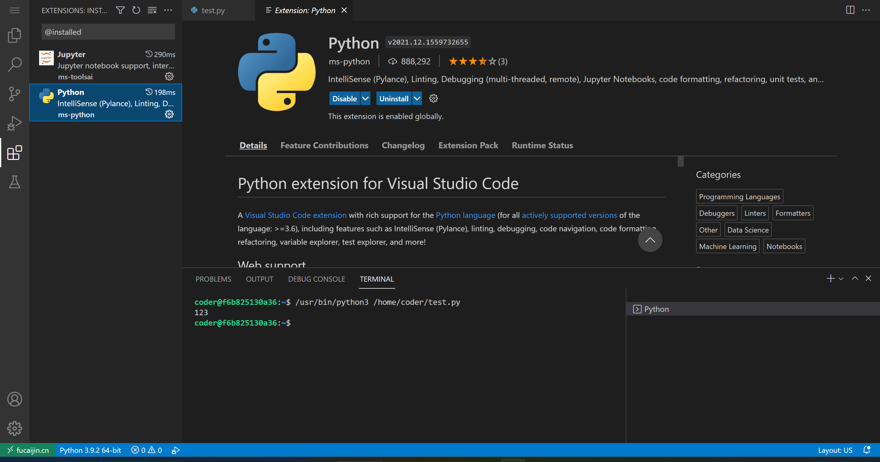
Task: Open the Manage gear in activity bar
Action: [x=14, y=428]
